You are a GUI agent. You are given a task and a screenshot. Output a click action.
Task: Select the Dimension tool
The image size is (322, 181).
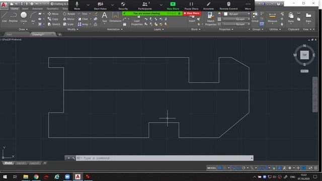115,17
